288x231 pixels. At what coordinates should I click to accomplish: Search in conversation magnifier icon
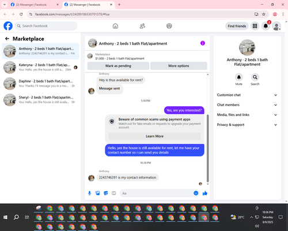tap(255, 77)
